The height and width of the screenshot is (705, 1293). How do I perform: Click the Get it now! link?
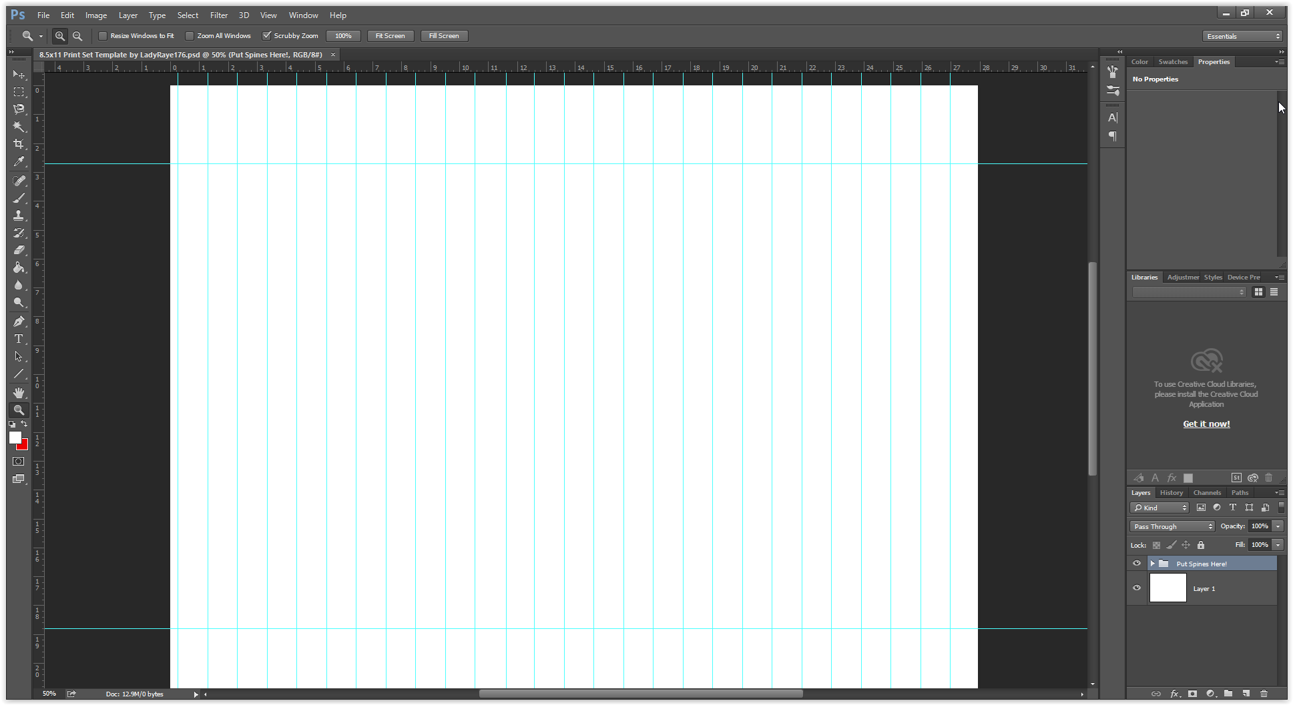coord(1206,424)
